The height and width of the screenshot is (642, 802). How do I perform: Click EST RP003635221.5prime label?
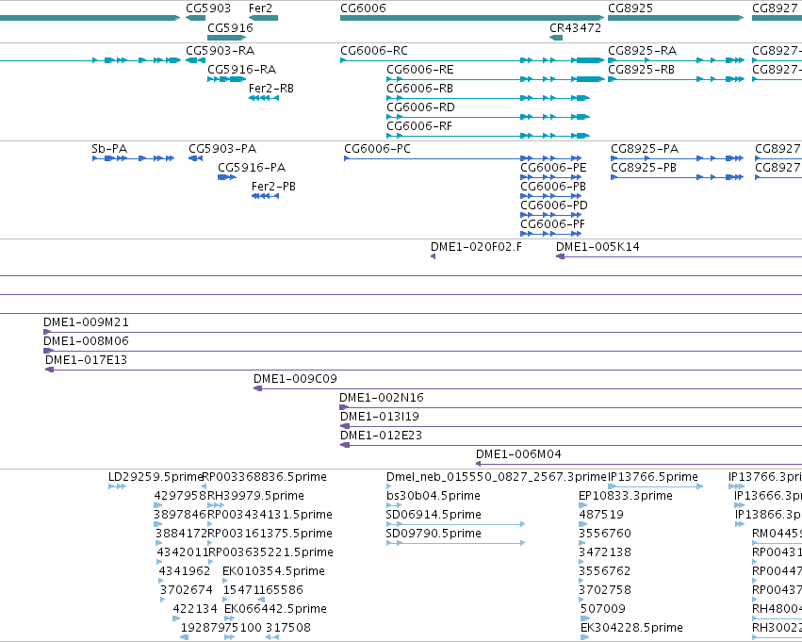click(x=270, y=553)
